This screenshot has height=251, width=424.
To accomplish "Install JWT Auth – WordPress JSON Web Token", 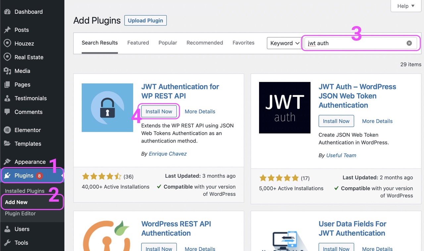I will click(336, 121).
